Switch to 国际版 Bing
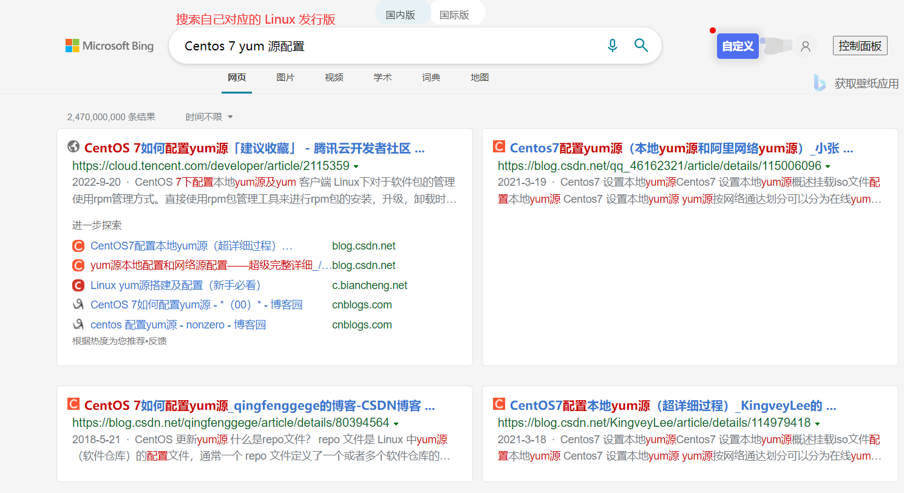Screen dimensions: 904x493 [455, 15]
